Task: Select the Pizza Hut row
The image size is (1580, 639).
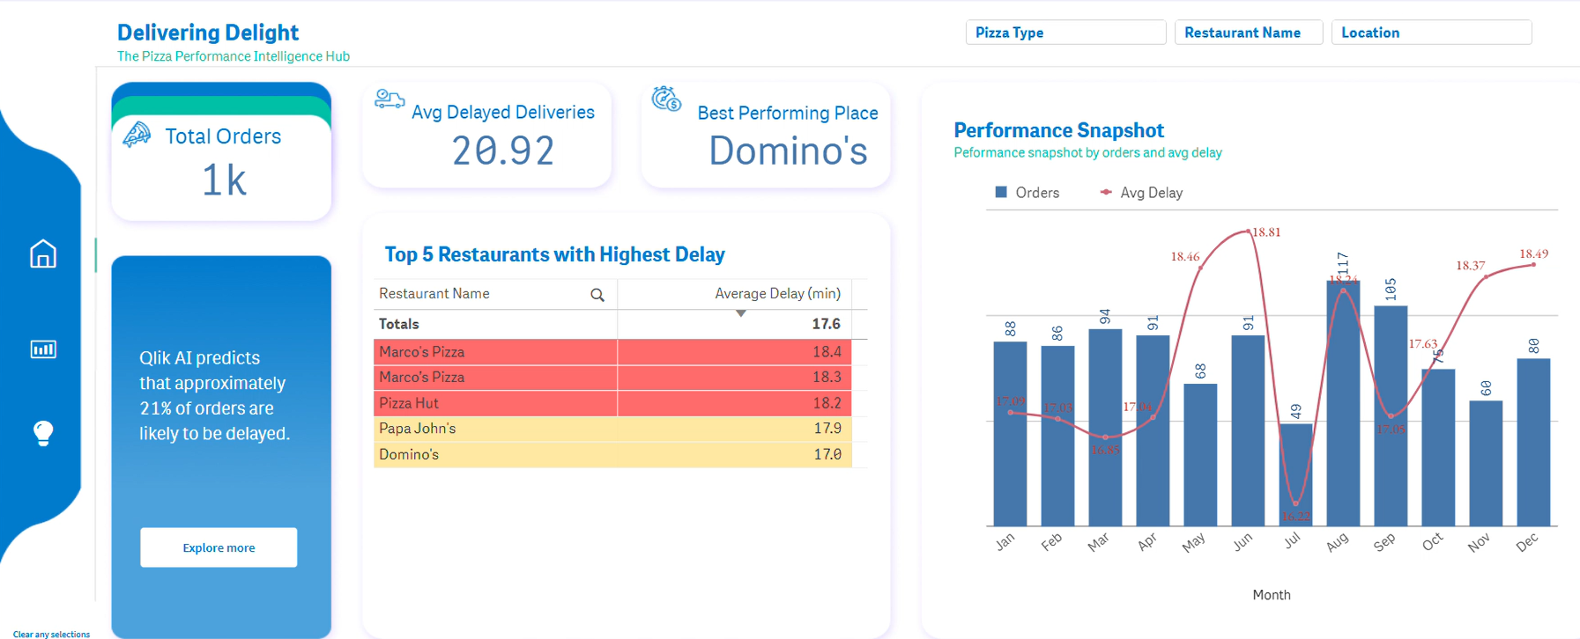Action: (x=612, y=403)
